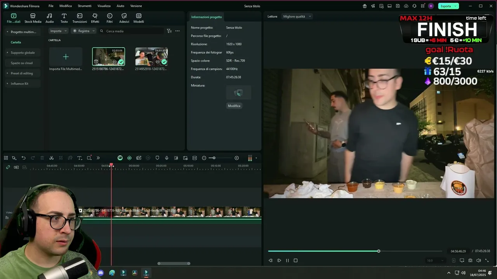This screenshot has width=497, height=279.
Task: Open the Transizioni tab
Action: tap(80, 18)
